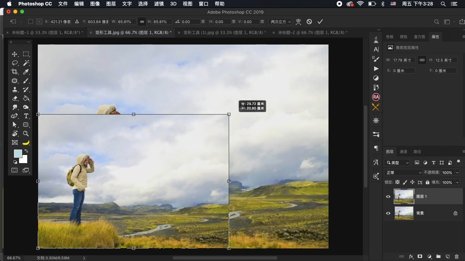Create a new layer from the Layers panel
Screen dimensions: 465x261
pyautogui.click(x=448, y=257)
